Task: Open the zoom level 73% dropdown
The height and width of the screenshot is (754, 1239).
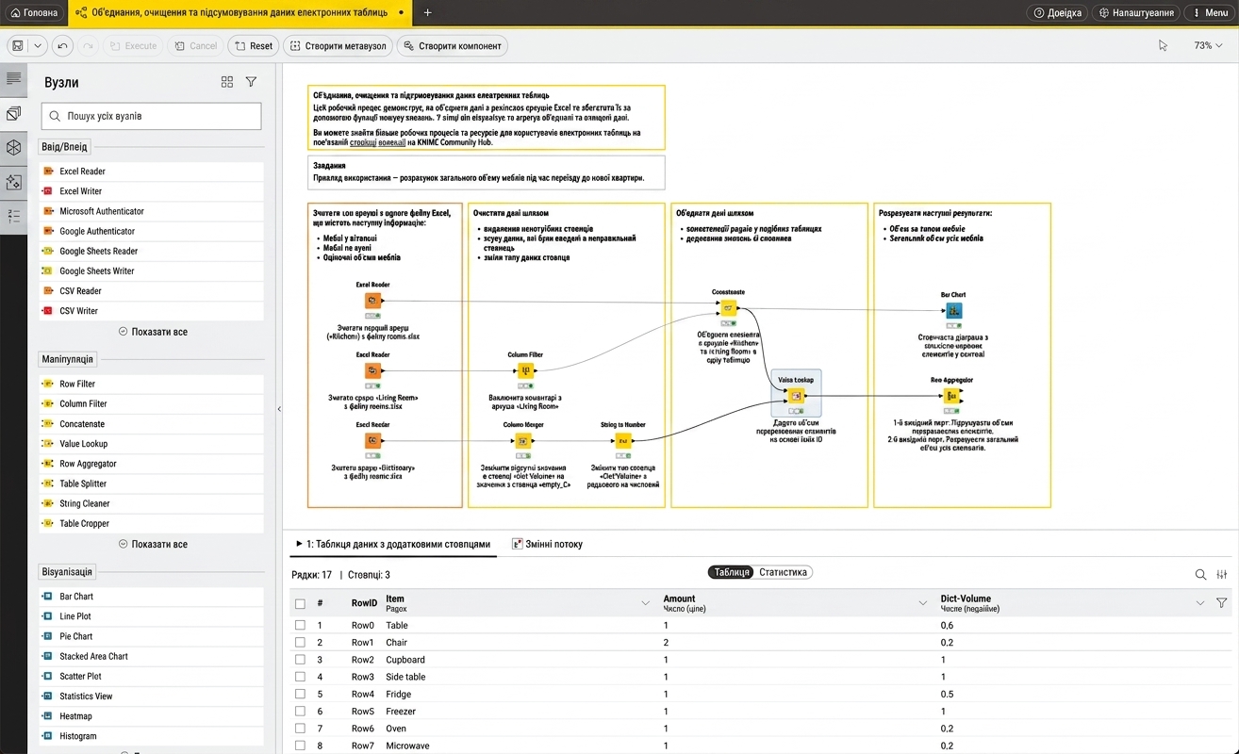Action: [1208, 45]
